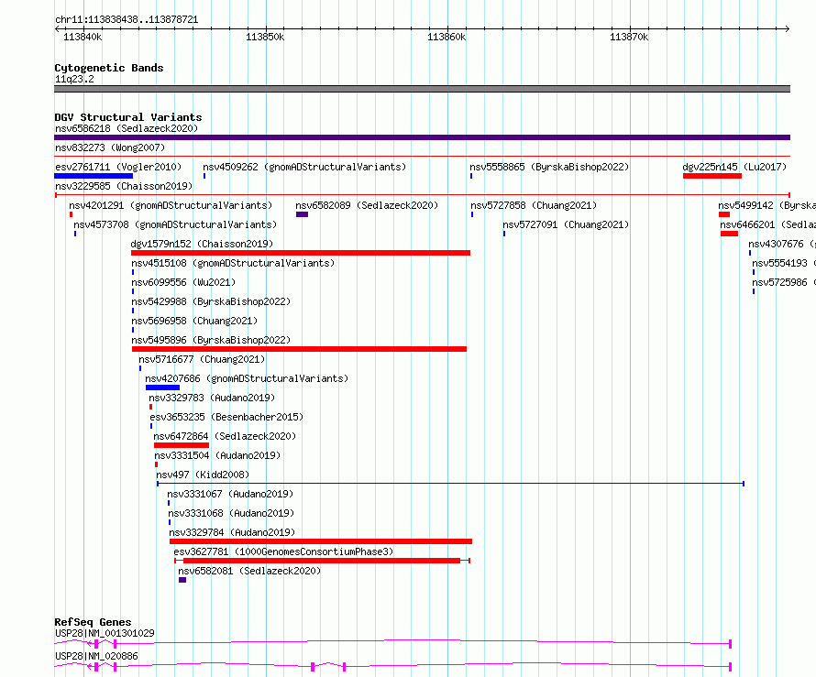Click the DGV Structural Variants track title
This screenshot has width=816, height=677.
(x=128, y=117)
